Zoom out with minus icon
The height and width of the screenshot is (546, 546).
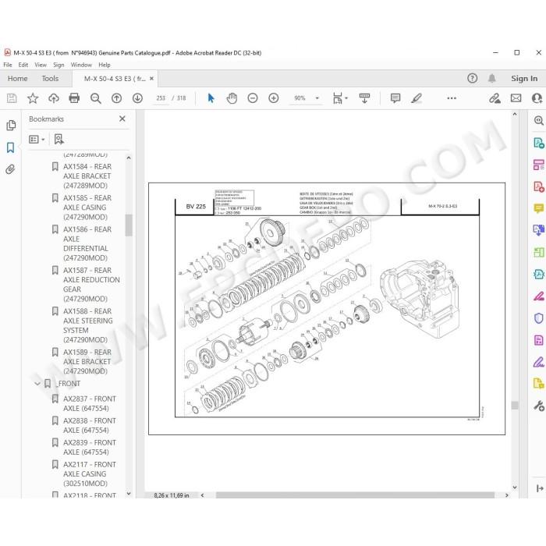(x=253, y=98)
